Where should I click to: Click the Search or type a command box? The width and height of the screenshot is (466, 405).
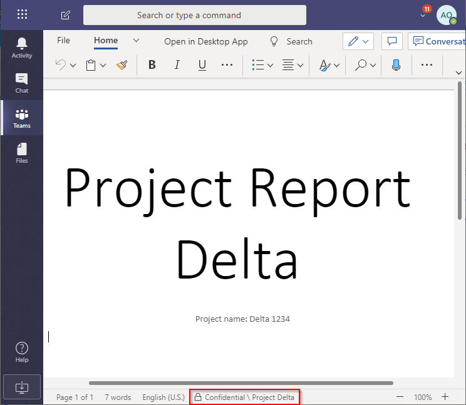tap(195, 15)
